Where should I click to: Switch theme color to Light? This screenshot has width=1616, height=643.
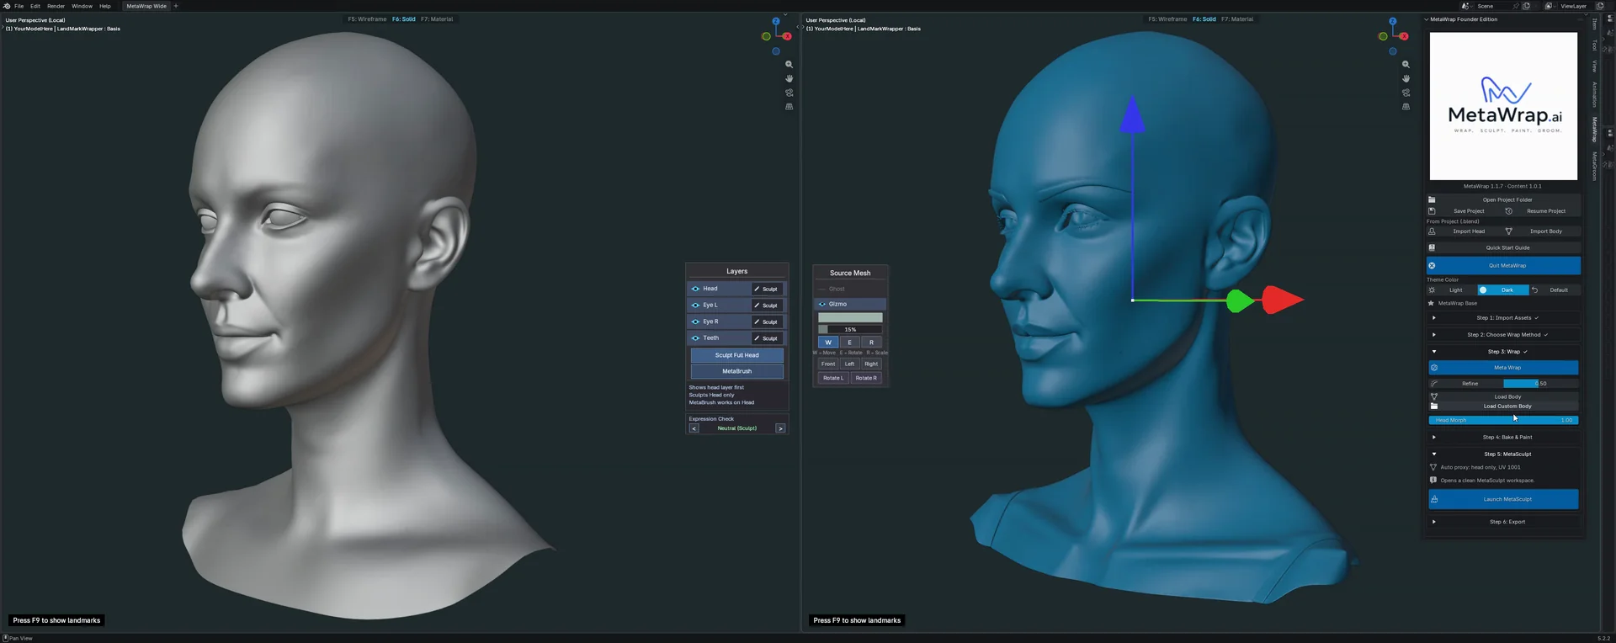(x=1450, y=290)
